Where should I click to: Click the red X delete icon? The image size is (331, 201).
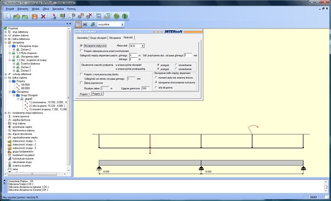click(43, 16)
